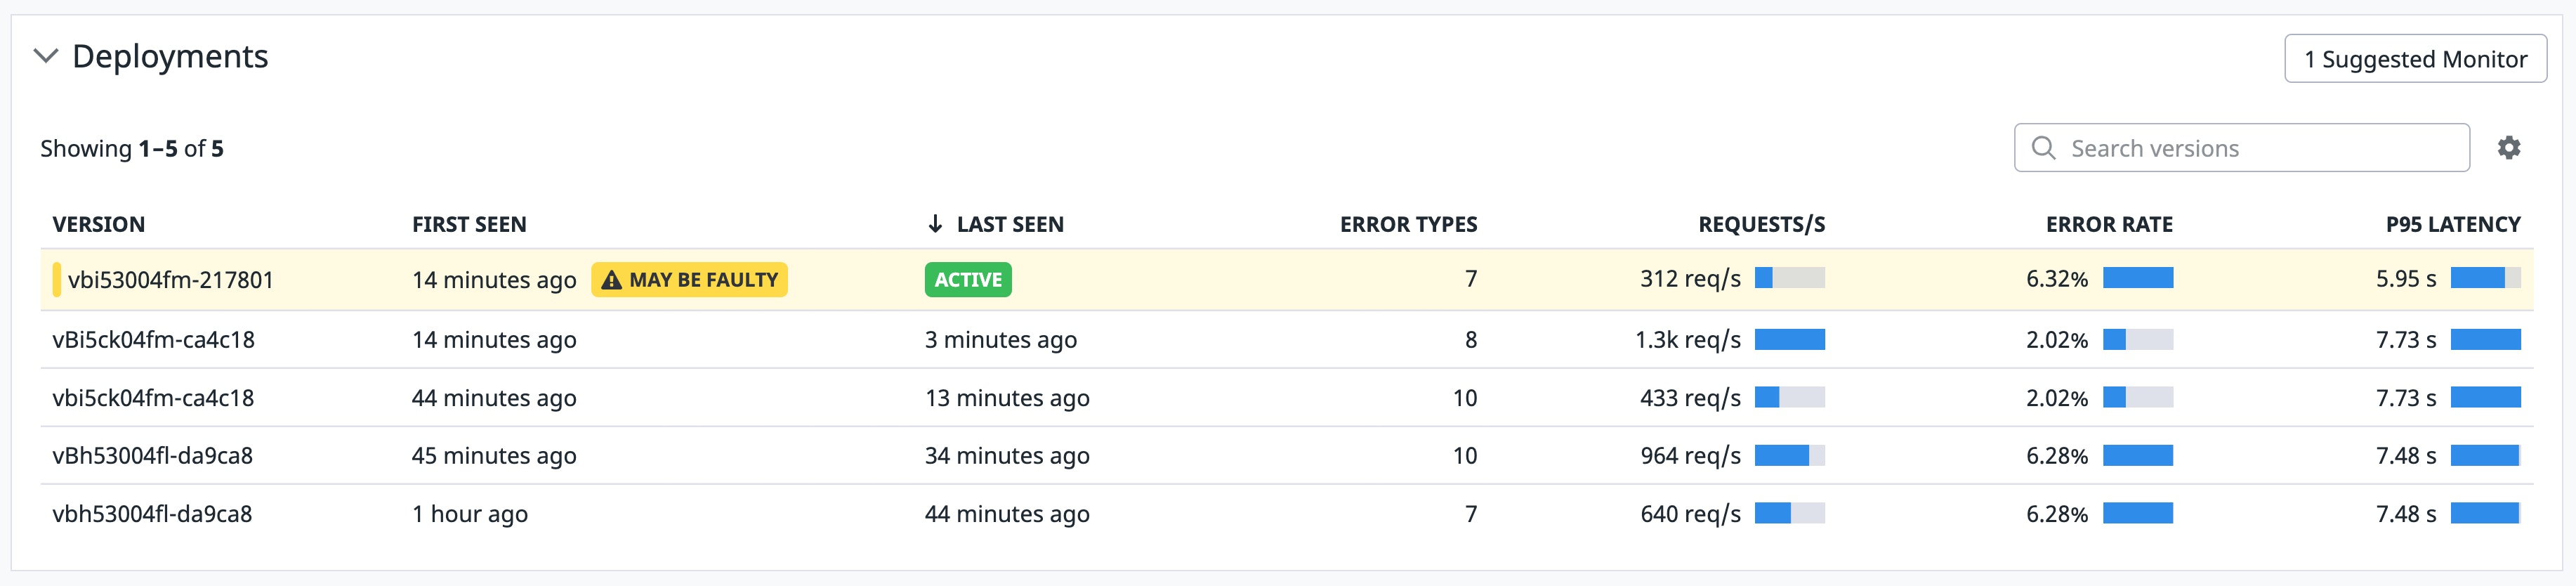
Task: Sort by First Seen column header
Action: coord(469,224)
